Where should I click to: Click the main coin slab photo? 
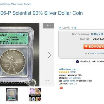pos(20,55)
